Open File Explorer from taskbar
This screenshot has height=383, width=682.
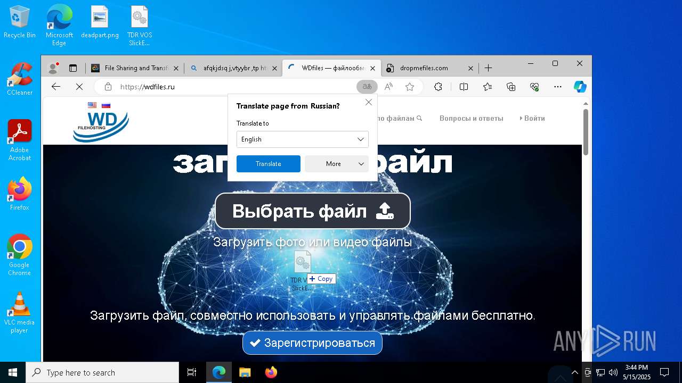coord(245,372)
